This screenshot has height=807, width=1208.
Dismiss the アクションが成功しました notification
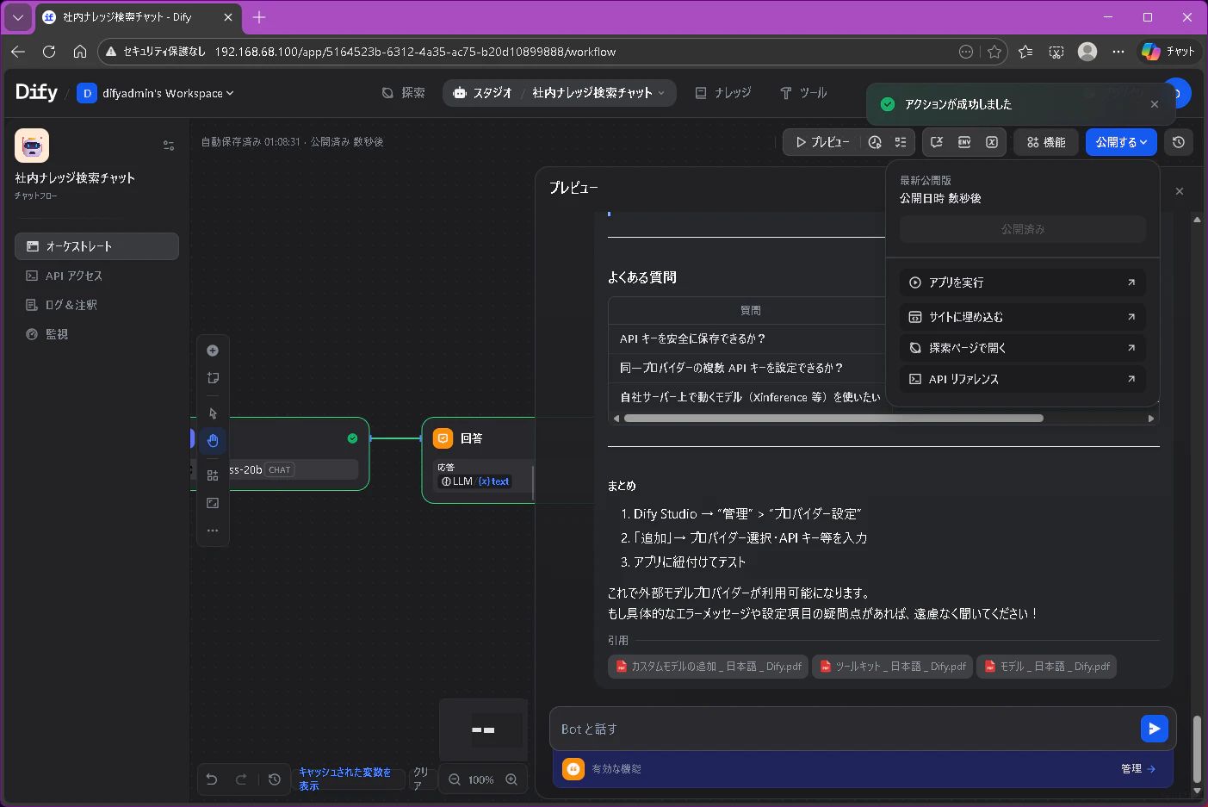tap(1155, 104)
